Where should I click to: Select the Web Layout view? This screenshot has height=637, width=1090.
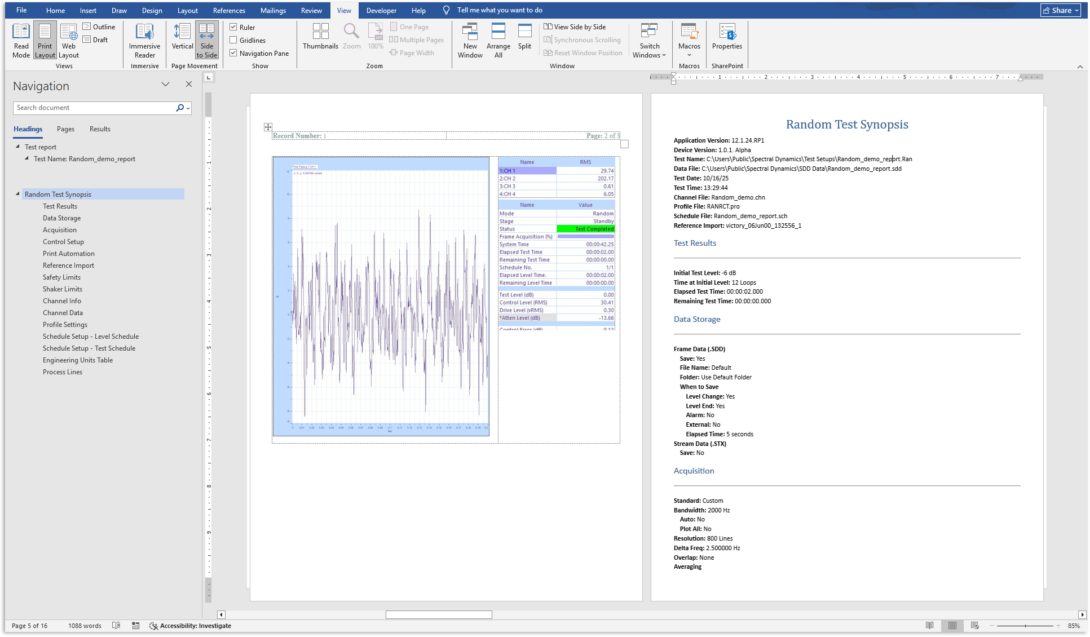68,39
